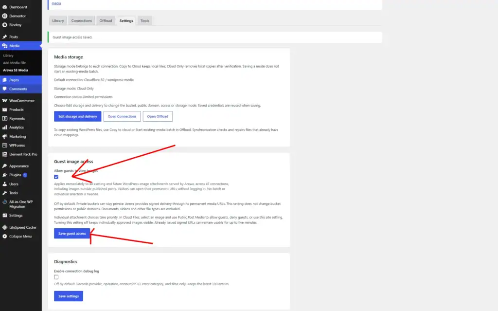Click the Plugins update count badge
498x311 pixels.
25,175
